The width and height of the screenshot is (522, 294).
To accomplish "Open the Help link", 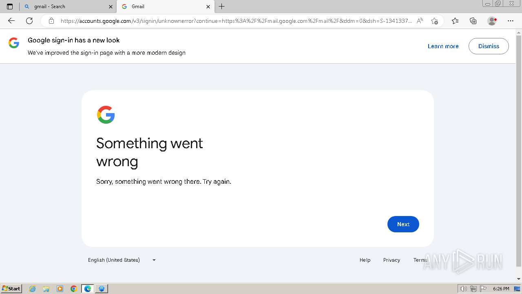I will [x=365, y=260].
